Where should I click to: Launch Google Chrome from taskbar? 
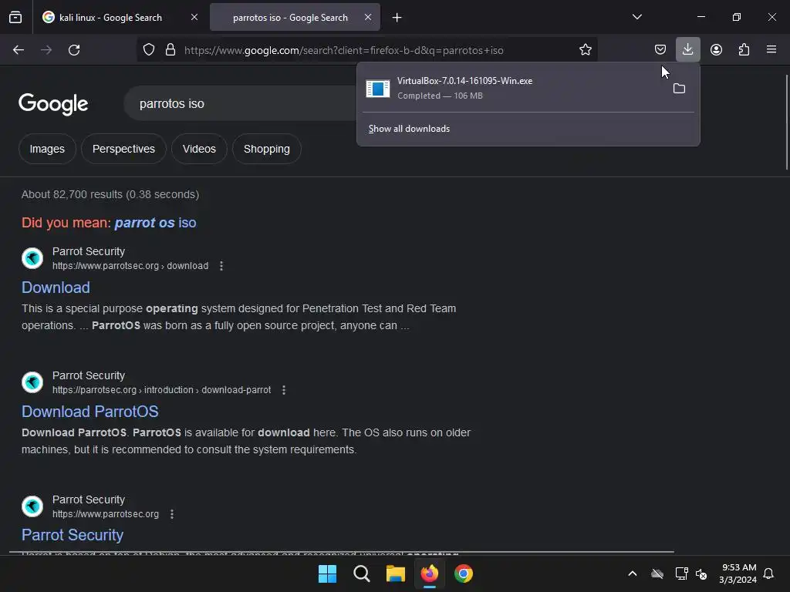[x=464, y=573]
